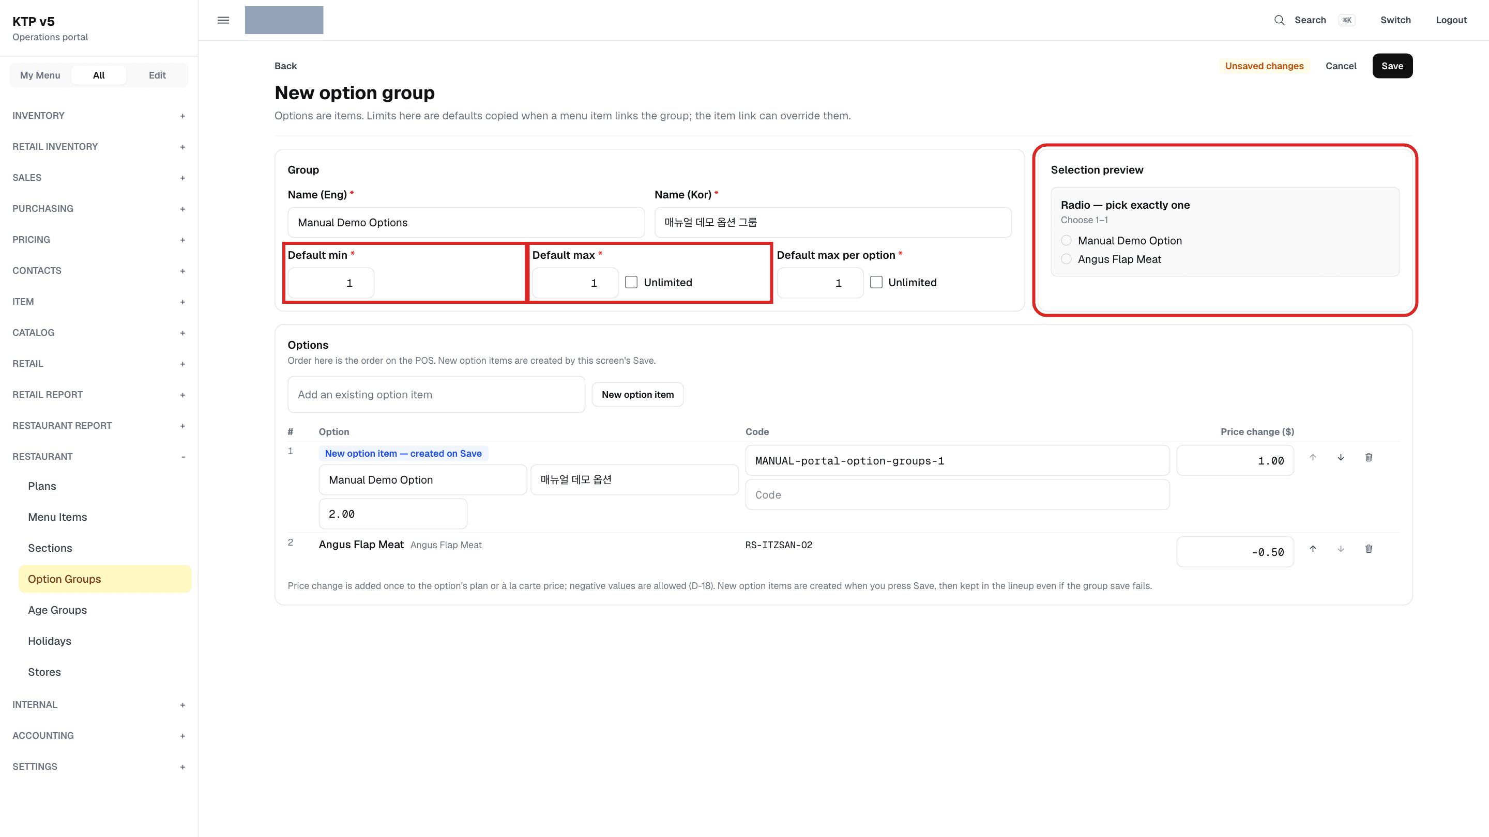Viewport: 1489px width, 837px height.
Task: Delete the Manual Demo Option row
Action: (x=1369, y=457)
